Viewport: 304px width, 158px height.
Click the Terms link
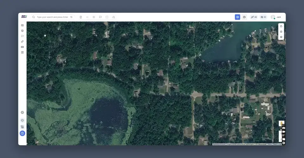269,144
